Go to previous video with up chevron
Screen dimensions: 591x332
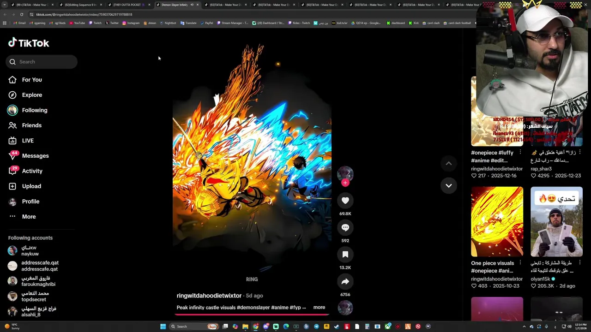448,163
